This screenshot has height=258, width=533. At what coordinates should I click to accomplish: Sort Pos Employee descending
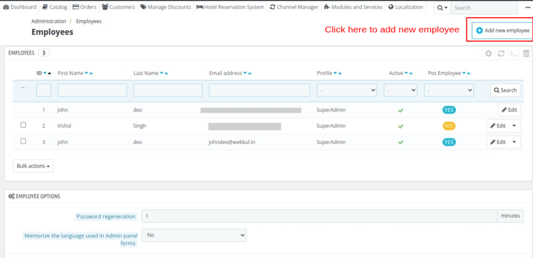[x=464, y=73]
